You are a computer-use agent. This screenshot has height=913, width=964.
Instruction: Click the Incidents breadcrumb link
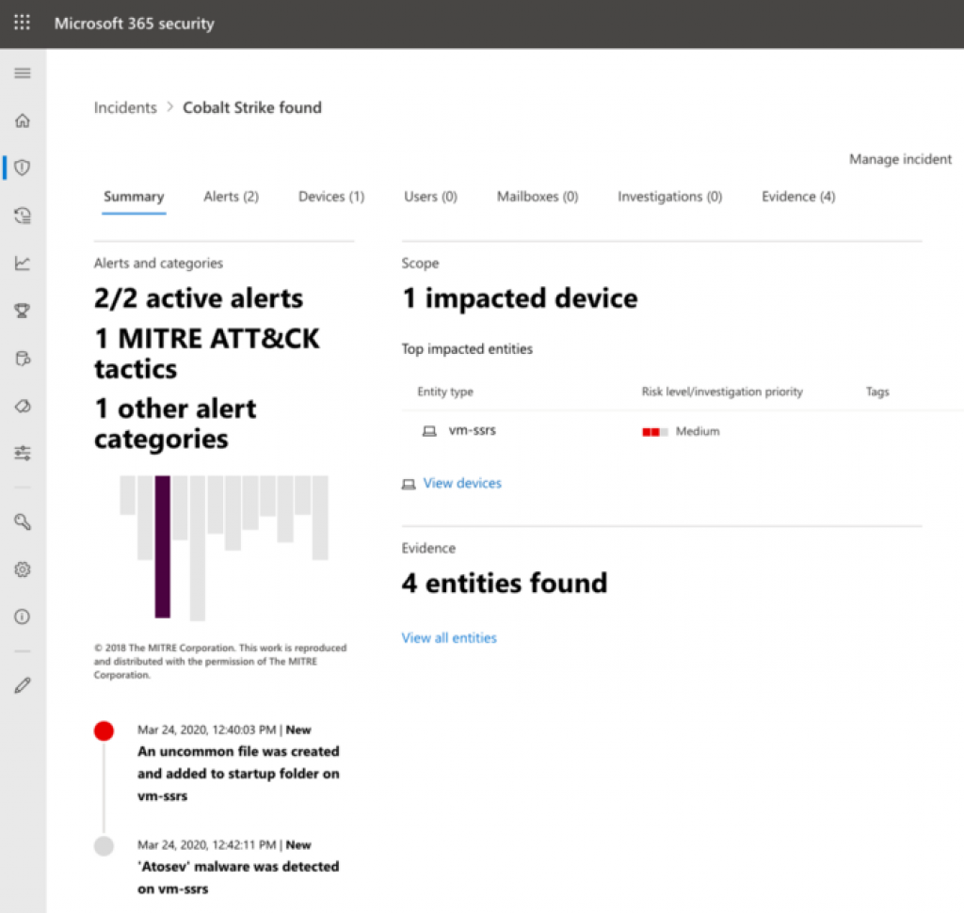point(125,107)
